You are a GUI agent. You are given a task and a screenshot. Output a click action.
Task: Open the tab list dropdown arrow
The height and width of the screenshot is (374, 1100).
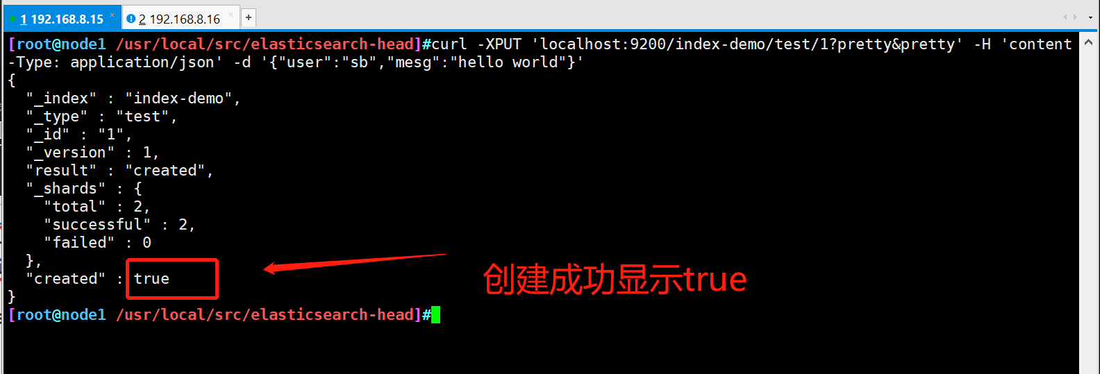pyautogui.click(x=1090, y=17)
